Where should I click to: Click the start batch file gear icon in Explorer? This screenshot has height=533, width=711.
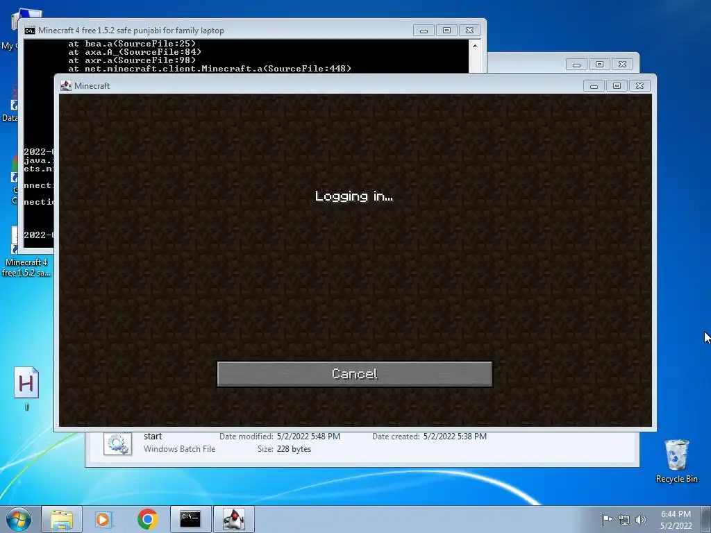pos(117,443)
